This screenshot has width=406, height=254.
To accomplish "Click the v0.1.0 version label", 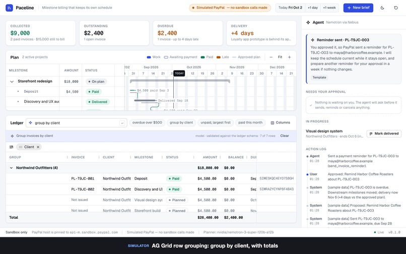I will (x=394, y=232).
